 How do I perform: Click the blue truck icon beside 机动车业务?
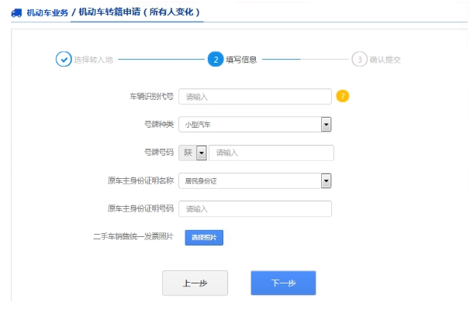coord(16,13)
